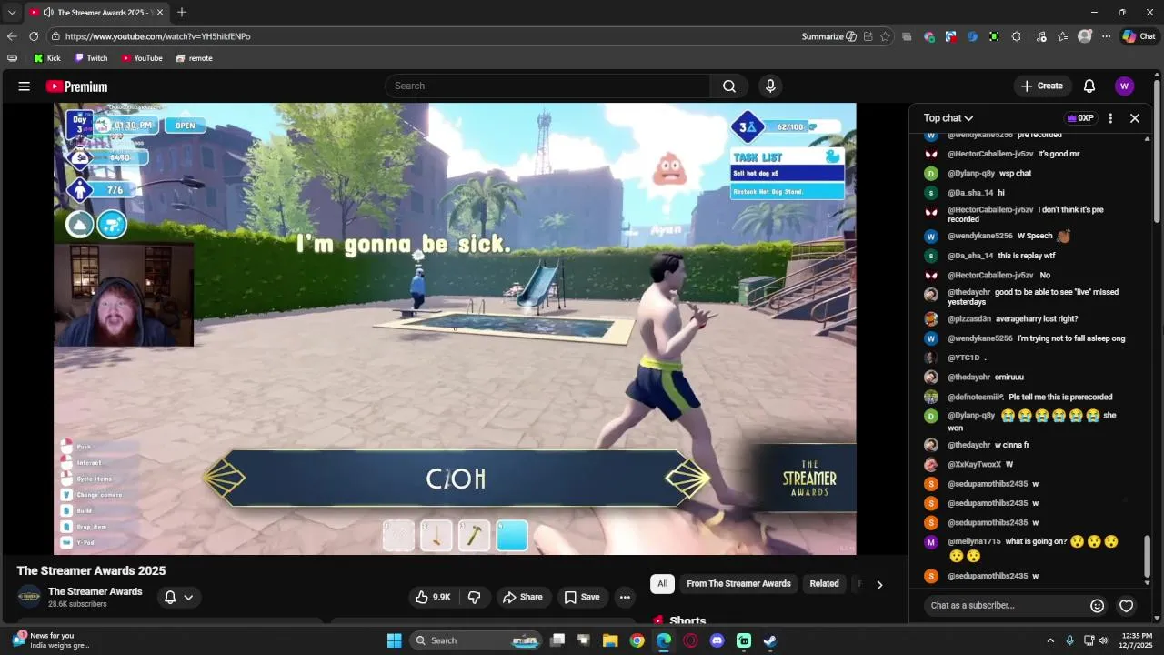This screenshot has height=655, width=1164.
Task: Click the YouTube search magnifier button
Action: [x=729, y=86]
